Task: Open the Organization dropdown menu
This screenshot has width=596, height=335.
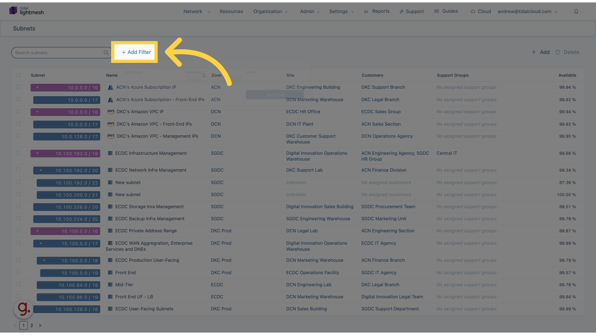Action: [270, 11]
